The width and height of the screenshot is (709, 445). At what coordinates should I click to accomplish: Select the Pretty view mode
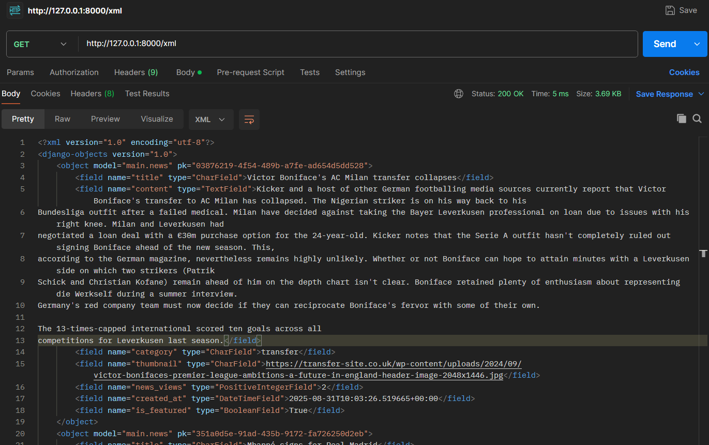coord(23,119)
